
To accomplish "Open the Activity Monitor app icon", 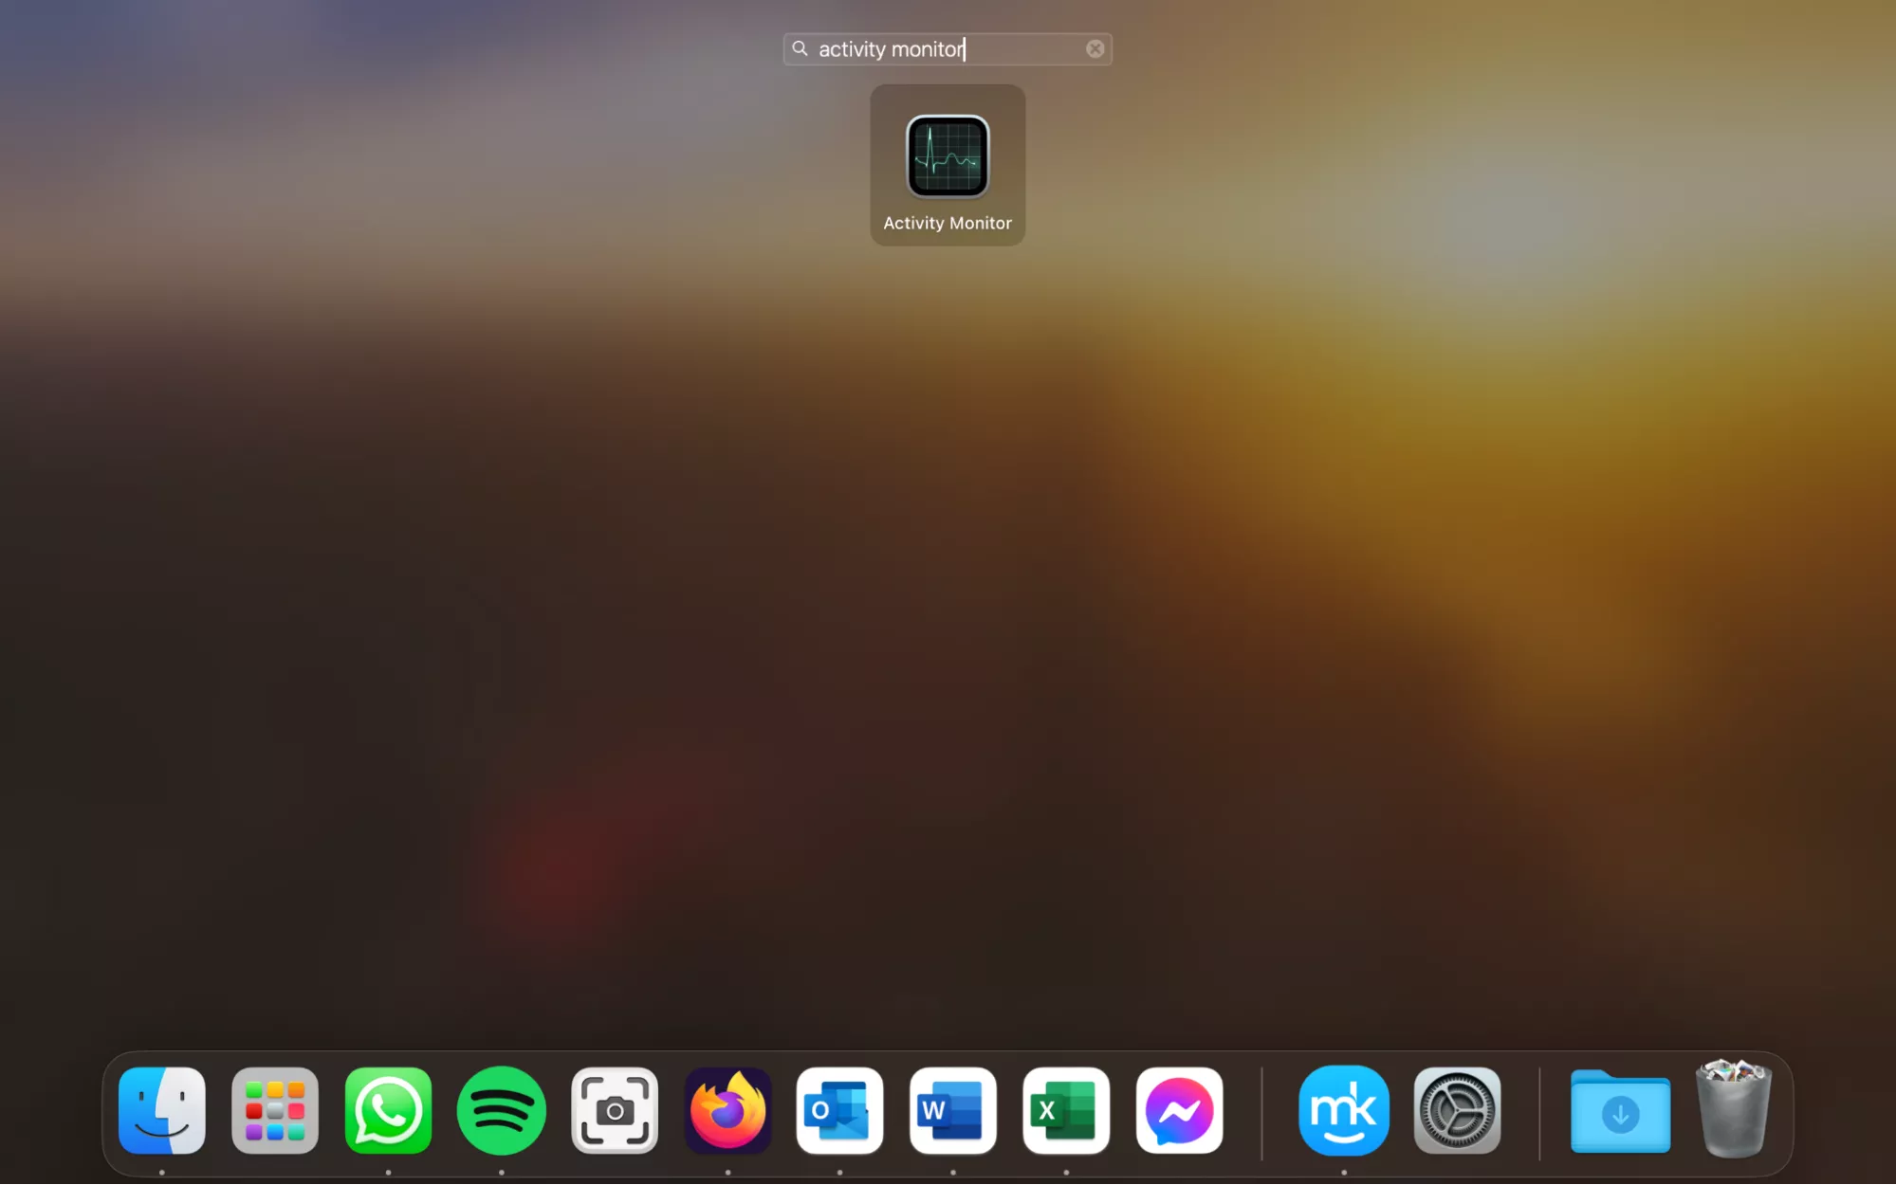I will [948, 156].
